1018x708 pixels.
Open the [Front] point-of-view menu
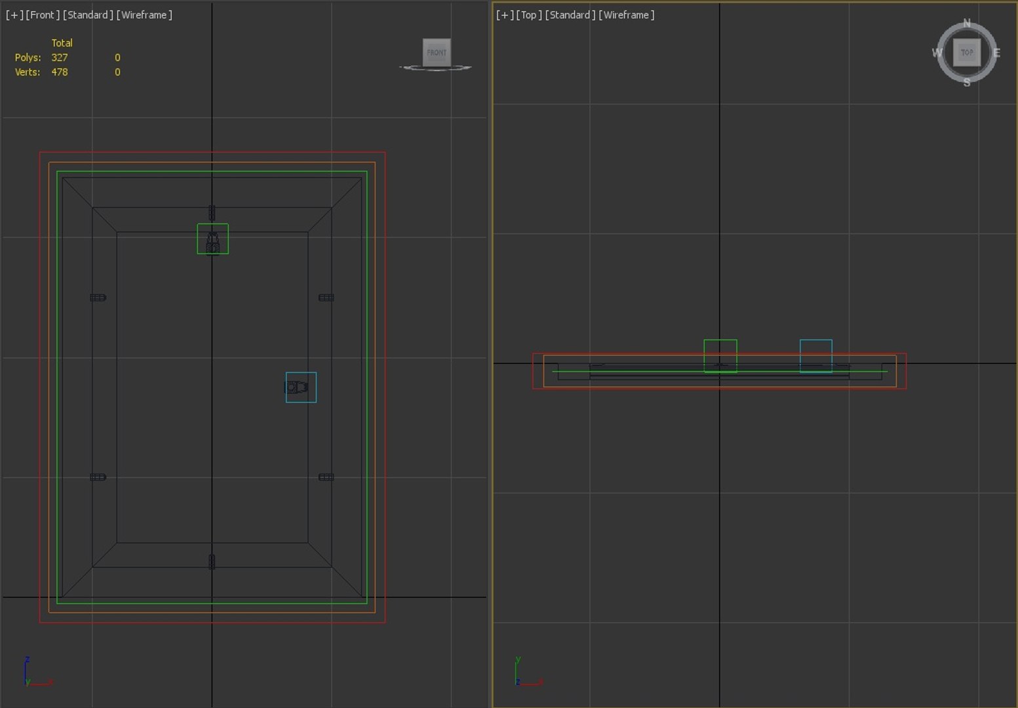(x=43, y=14)
